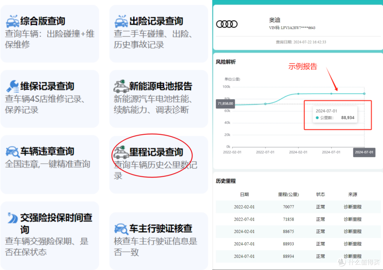
Task: Open 出险记录查询 card title
Action: (x=156, y=21)
